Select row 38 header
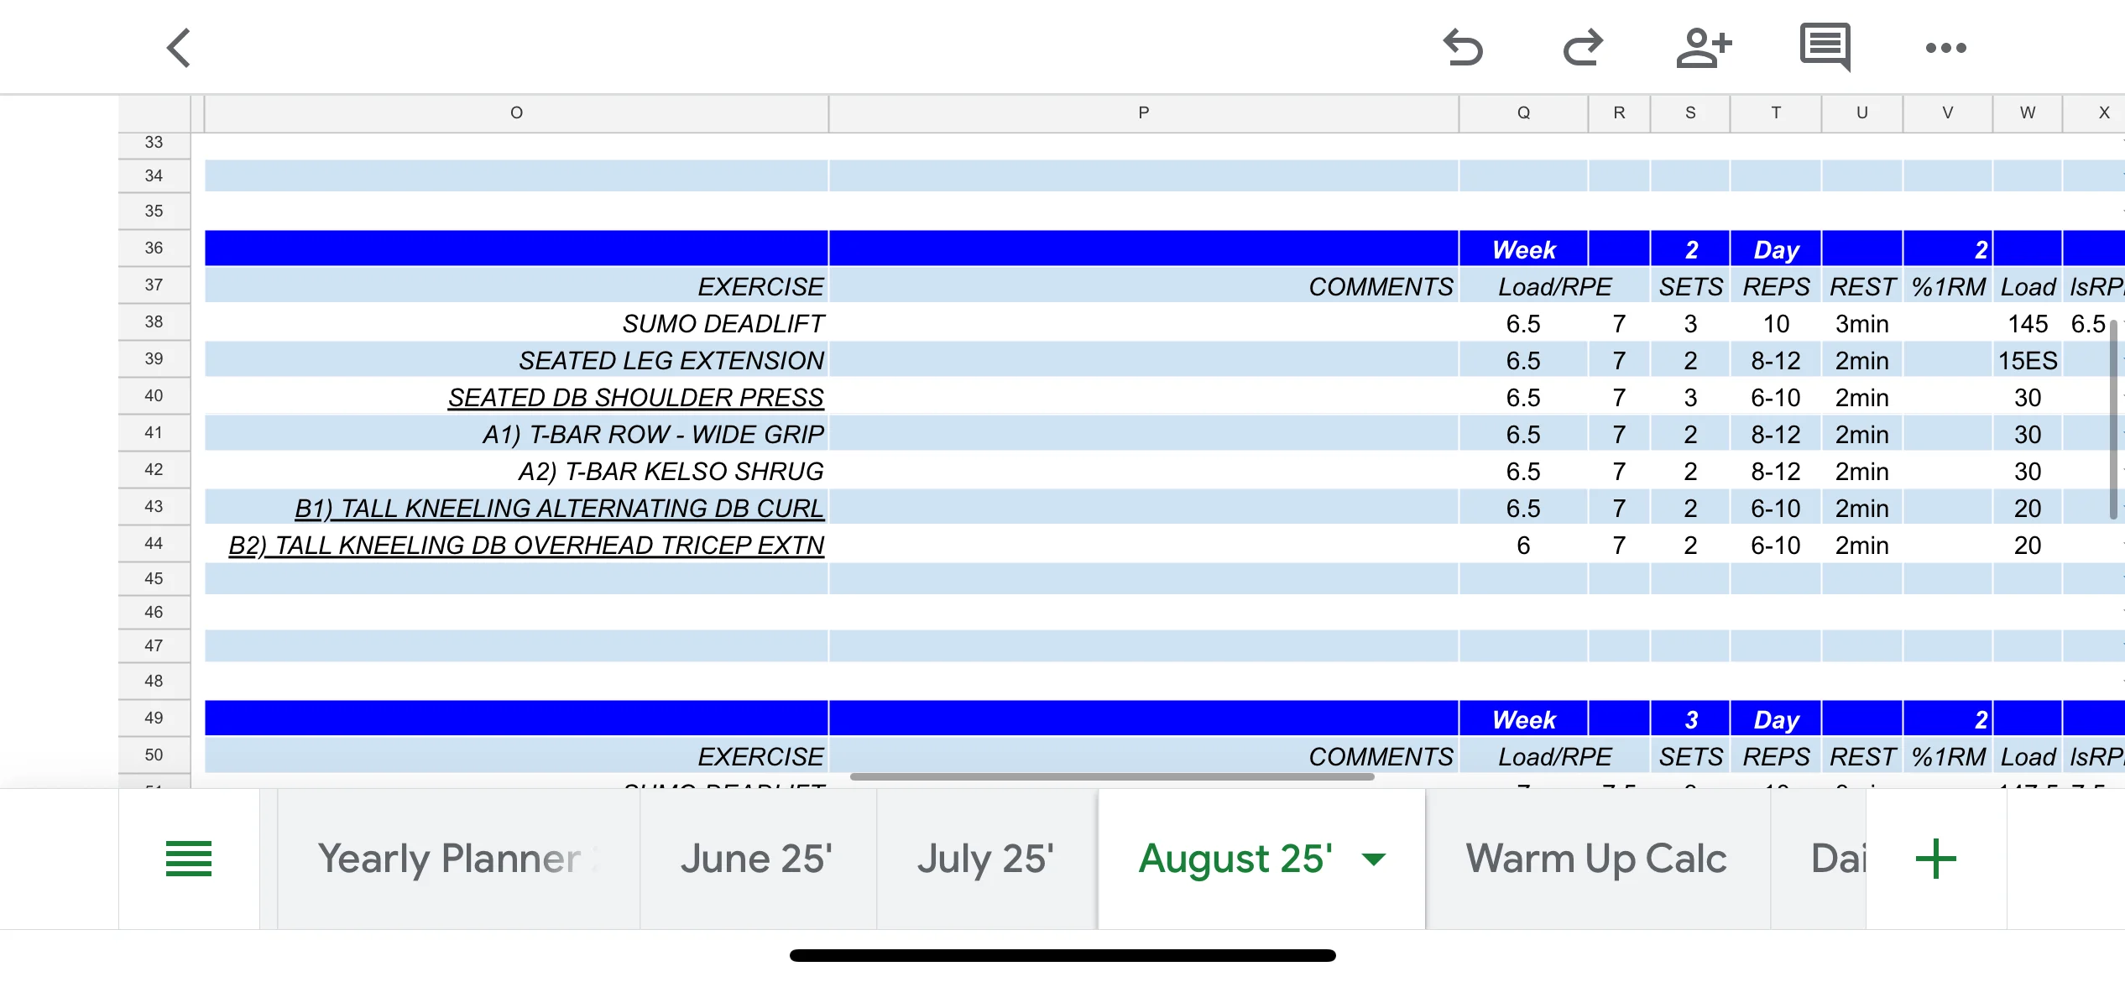This screenshot has width=2125, height=982. [154, 322]
